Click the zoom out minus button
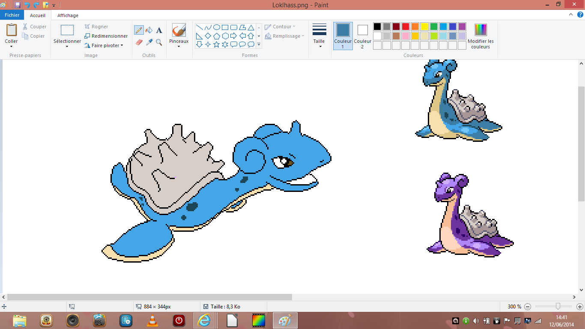585x329 pixels. 528,307
